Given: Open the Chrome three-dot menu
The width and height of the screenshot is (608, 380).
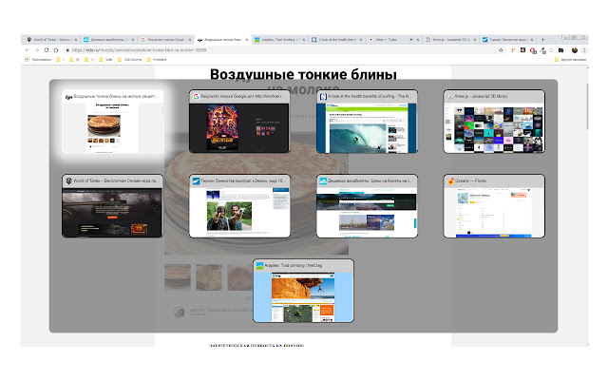Looking at the screenshot, I should click(x=584, y=50).
